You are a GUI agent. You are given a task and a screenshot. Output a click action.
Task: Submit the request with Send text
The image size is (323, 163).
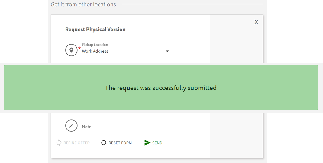tap(157, 143)
